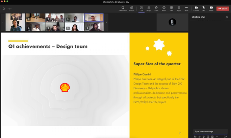Expand the More actions menu

pyautogui.click(x=186, y=8)
